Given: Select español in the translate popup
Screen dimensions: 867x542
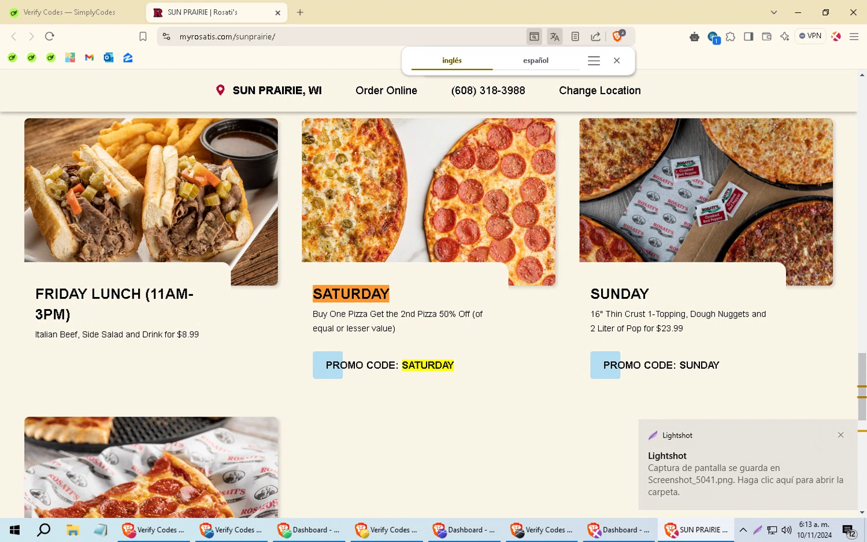Looking at the screenshot, I should pos(536,60).
